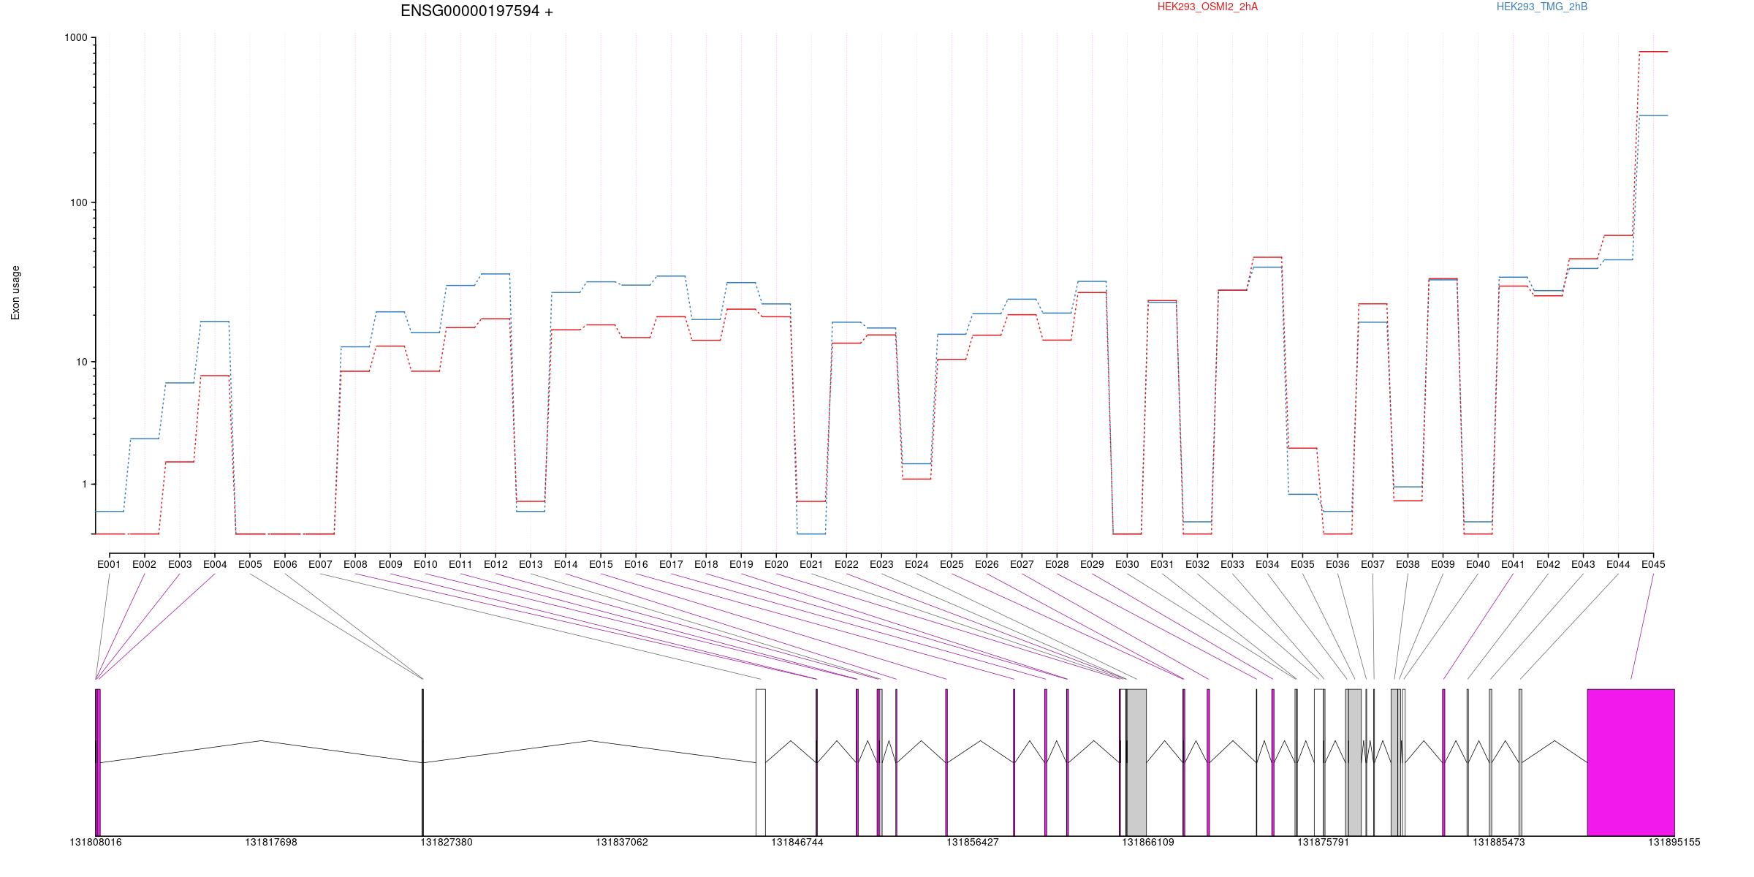Image resolution: width=1754 pixels, height=877 pixels.
Task: Click genomic coordinate 131866109
Action: click(1148, 842)
